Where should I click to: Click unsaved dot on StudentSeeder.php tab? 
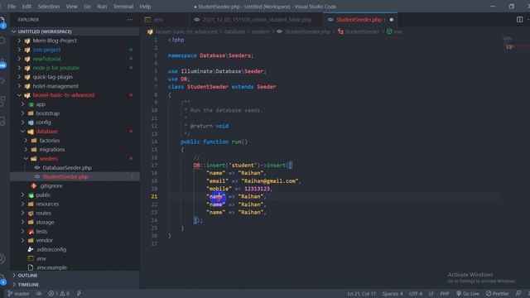(x=392, y=20)
